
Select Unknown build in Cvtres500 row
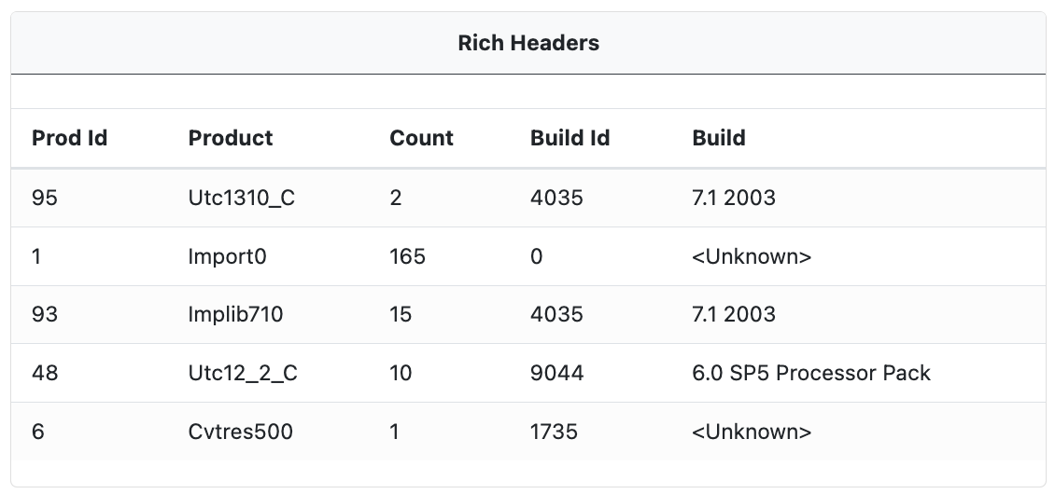752,432
